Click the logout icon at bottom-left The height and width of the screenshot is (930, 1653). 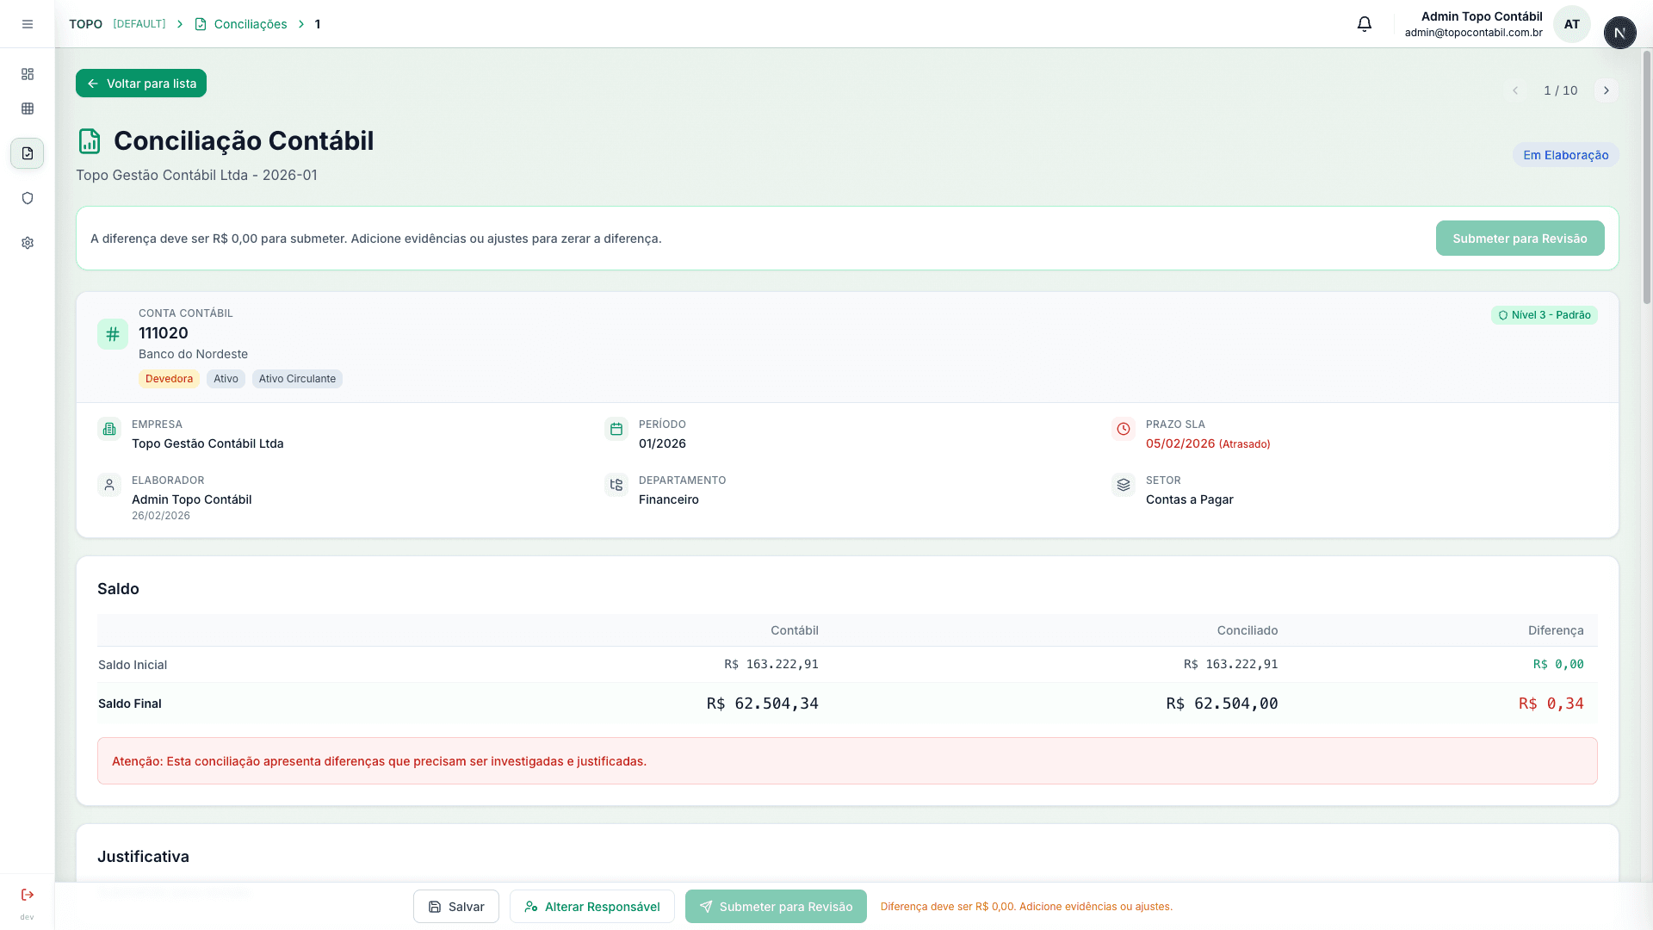coord(28,895)
